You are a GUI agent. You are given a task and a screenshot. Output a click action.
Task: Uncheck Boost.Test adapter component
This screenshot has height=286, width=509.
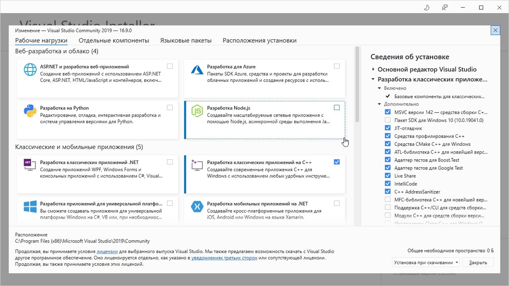[388, 160]
